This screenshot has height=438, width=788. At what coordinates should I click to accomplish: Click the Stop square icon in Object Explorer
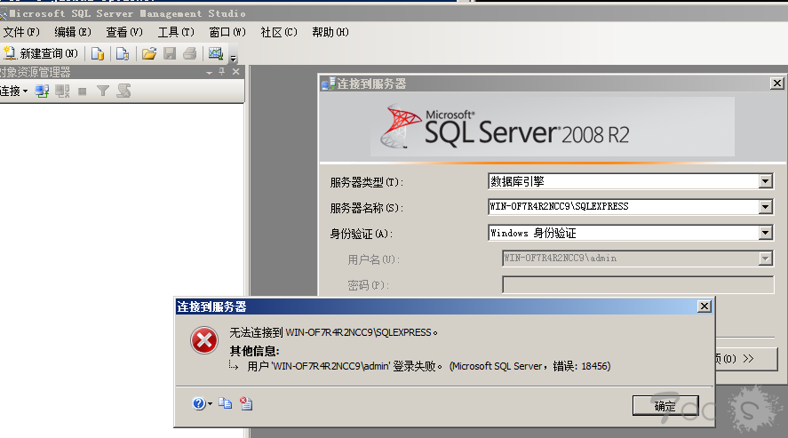click(x=83, y=92)
